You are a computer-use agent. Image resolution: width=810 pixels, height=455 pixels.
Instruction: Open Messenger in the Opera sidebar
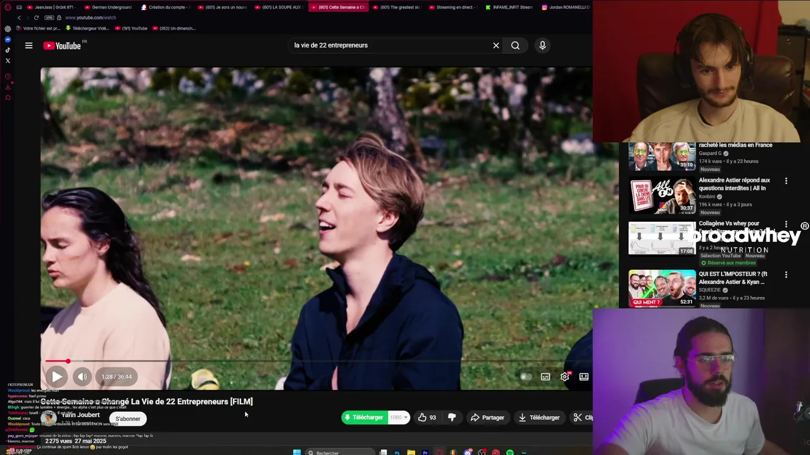click(8, 39)
